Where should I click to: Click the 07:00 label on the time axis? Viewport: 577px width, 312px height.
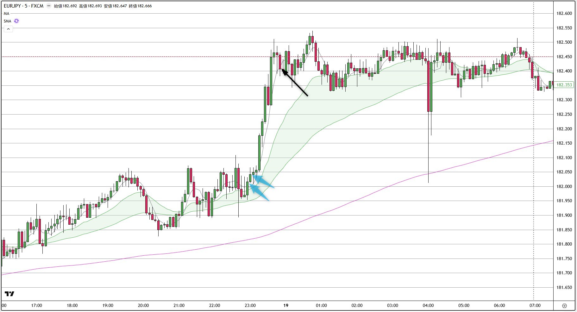point(536,305)
